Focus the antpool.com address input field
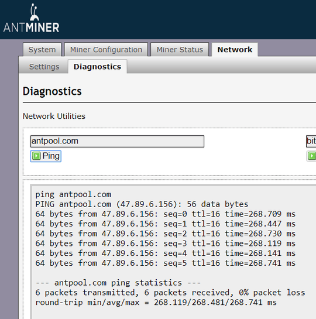316x319 pixels. point(117,141)
